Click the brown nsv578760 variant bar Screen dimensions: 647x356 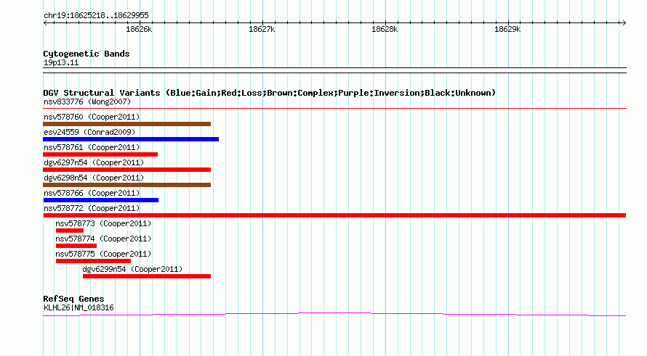click(127, 124)
